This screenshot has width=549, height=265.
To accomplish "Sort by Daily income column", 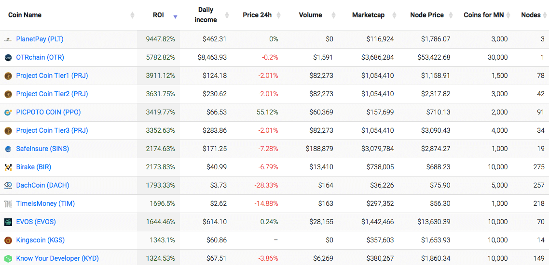I will (206, 15).
